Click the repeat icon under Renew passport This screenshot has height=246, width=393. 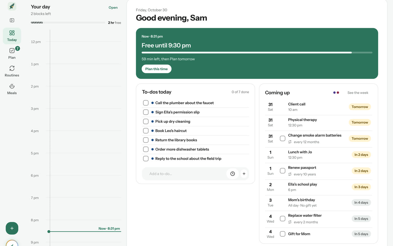[x=290, y=174]
